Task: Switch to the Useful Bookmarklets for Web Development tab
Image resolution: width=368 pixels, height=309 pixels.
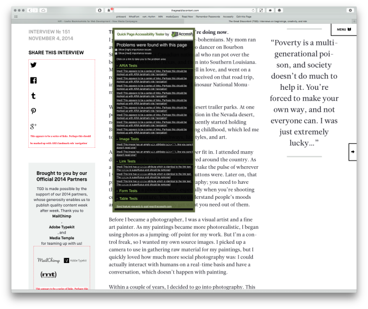Action: click(x=97, y=22)
